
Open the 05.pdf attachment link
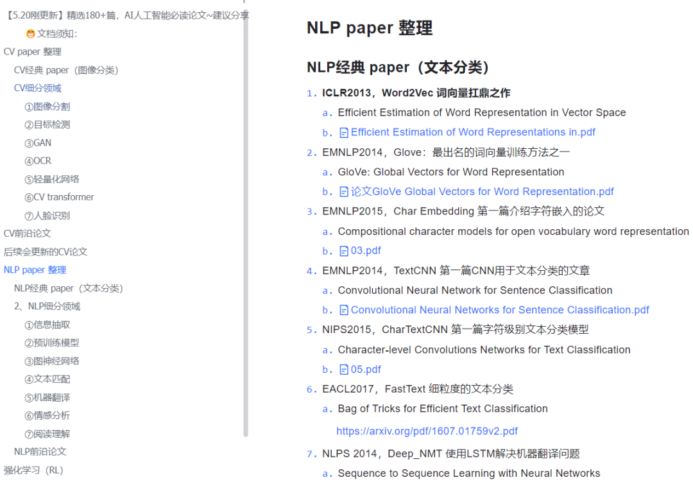pos(366,369)
